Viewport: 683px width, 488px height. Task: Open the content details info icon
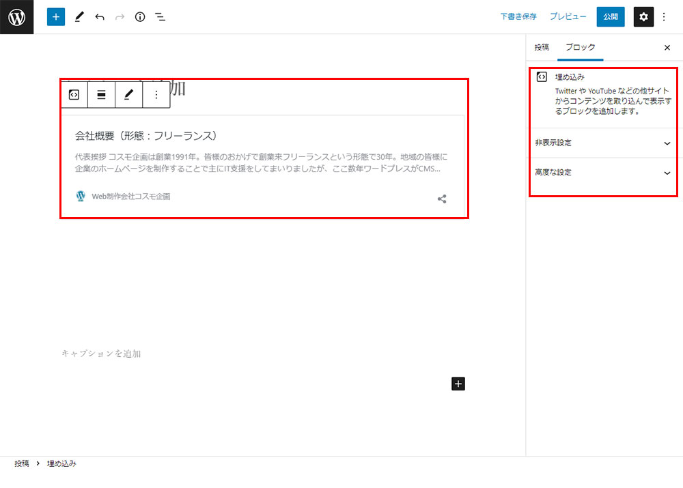[140, 17]
